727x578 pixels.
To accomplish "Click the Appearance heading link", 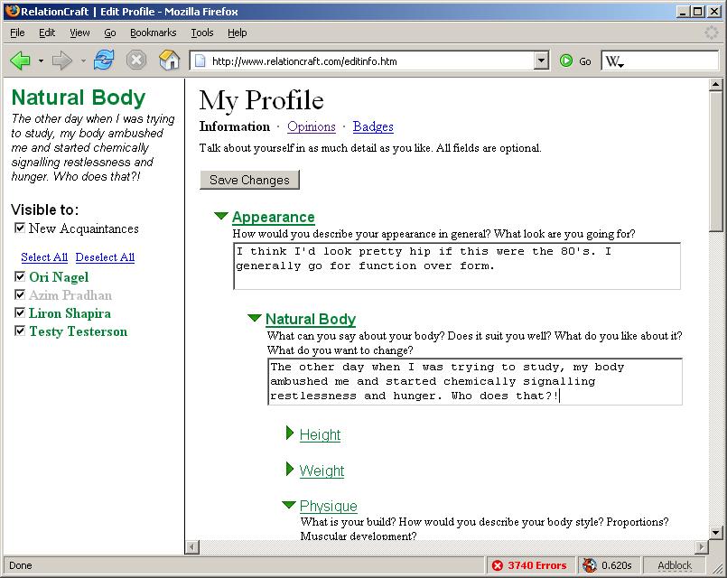I will [273, 217].
